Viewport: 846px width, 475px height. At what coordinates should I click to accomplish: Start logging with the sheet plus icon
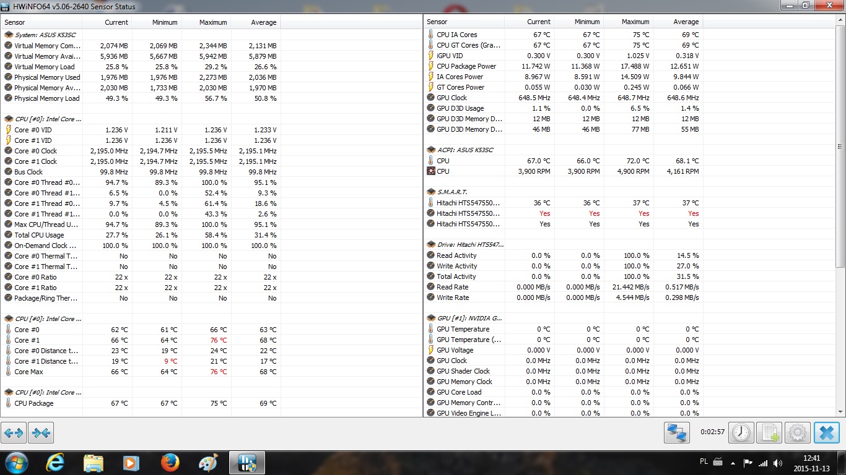tap(769, 432)
